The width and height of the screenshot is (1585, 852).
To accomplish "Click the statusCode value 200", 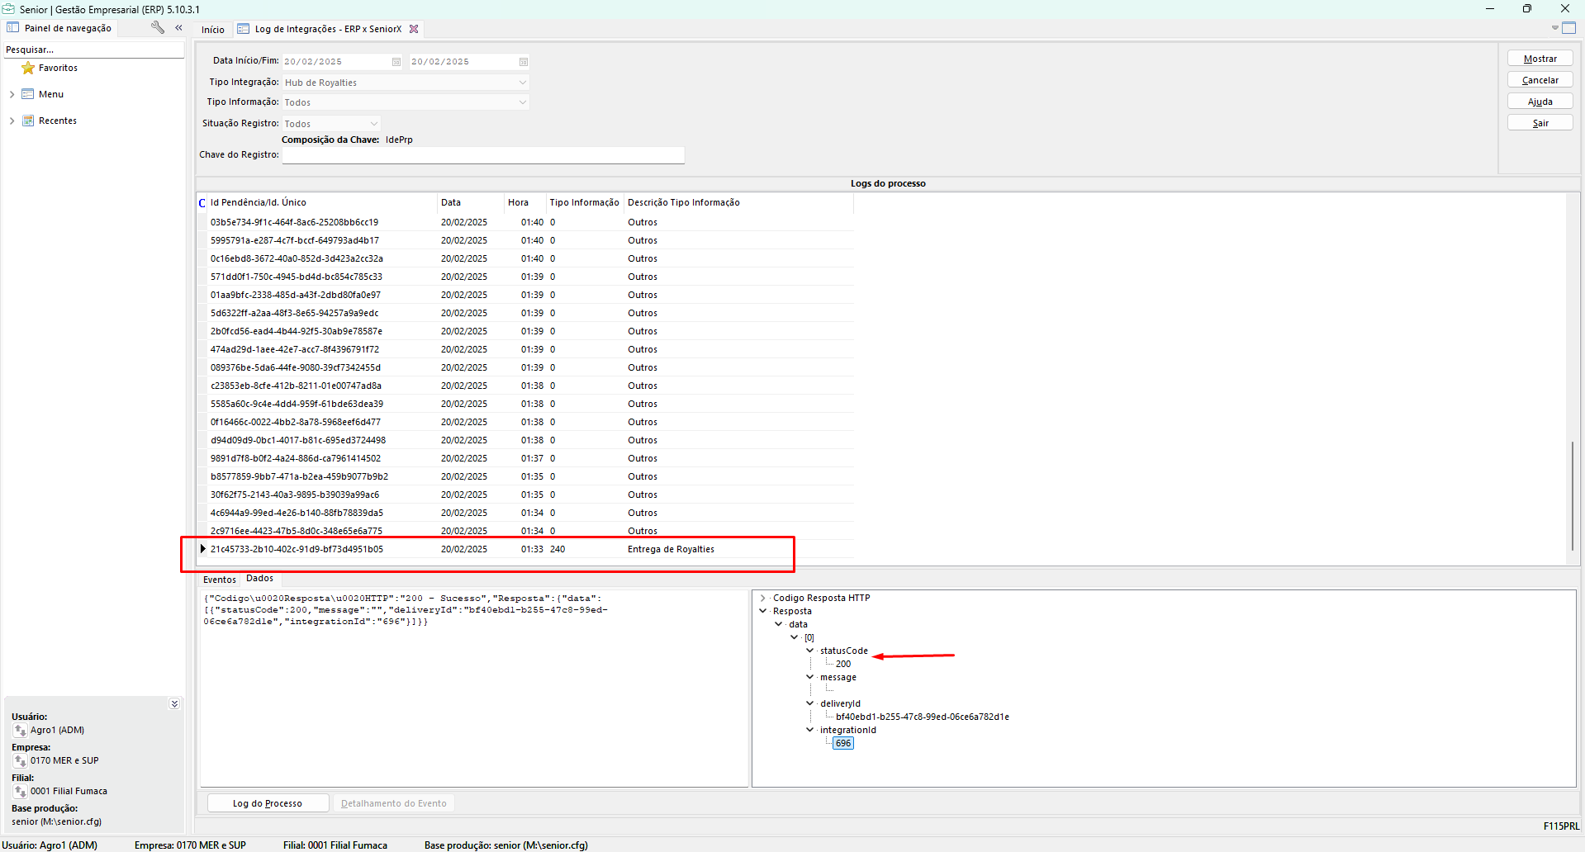I will (x=843, y=665).
